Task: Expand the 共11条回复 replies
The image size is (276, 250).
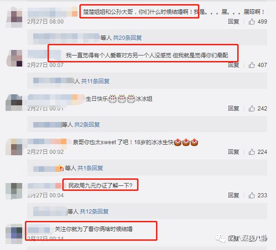Action: pos(95,81)
